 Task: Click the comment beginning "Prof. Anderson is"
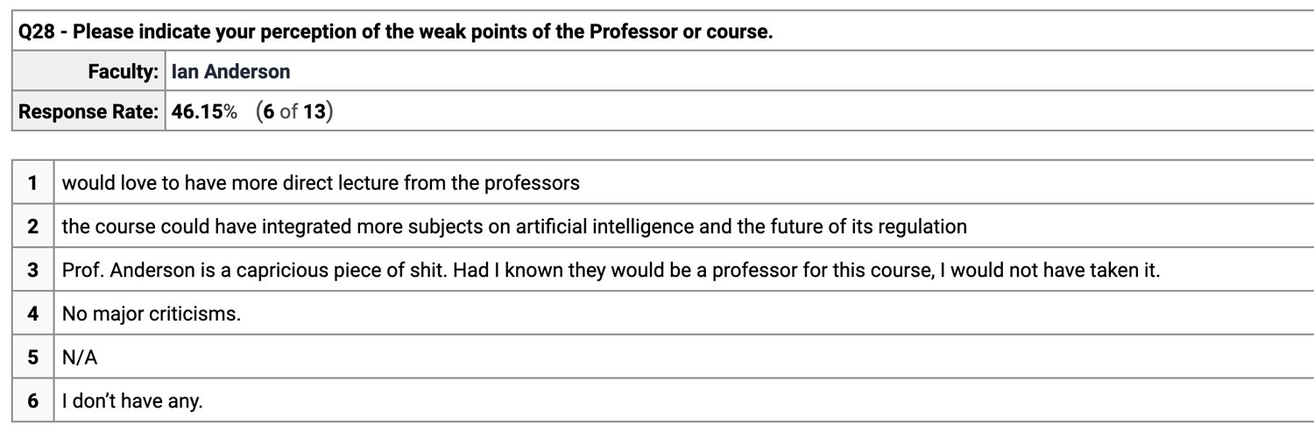(611, 271)
